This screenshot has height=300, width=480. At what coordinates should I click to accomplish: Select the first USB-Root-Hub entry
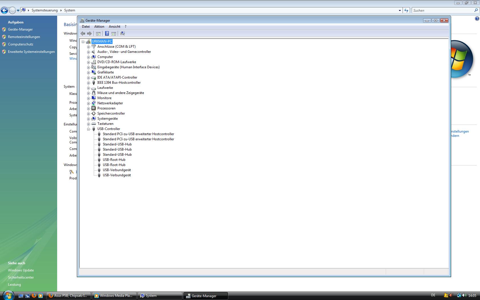click(x=114, y=160)
